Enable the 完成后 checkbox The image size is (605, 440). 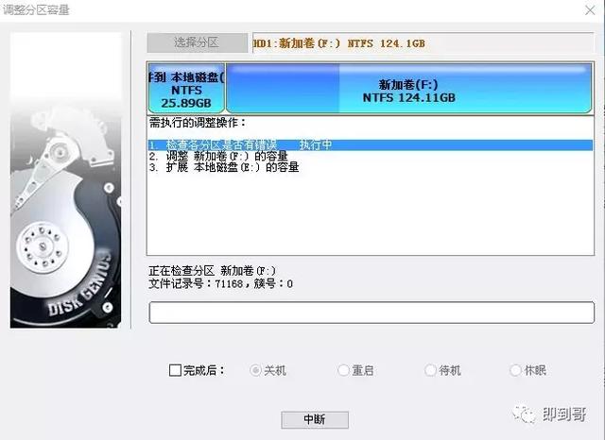click(175, 370)
